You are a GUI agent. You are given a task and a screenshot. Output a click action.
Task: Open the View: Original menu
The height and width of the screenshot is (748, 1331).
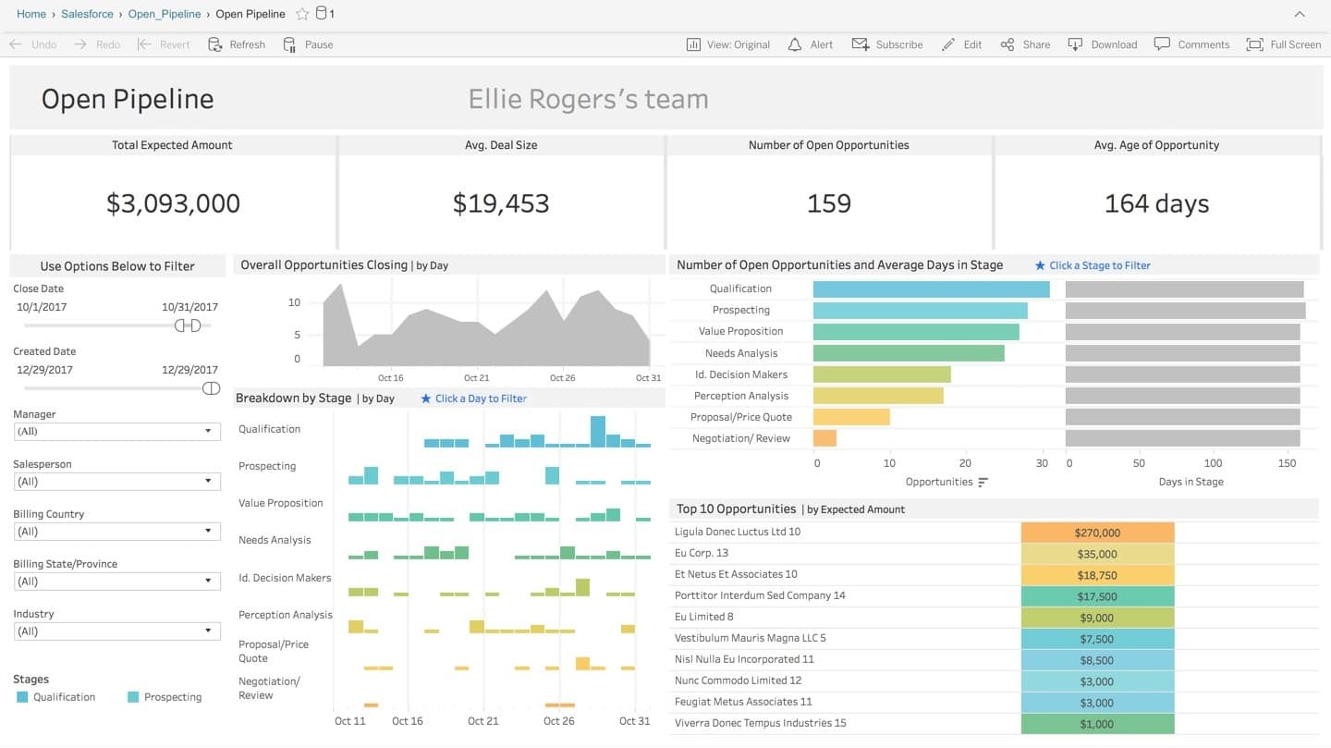click(728, 44)
